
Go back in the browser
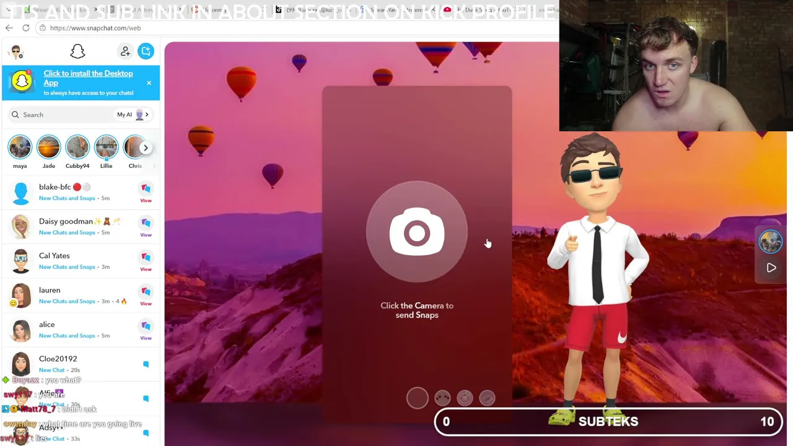9,28
